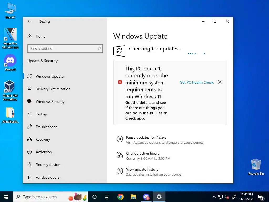Click the network icon in system tray
This screenshot has height=202, width=269.
coord(220,197)
